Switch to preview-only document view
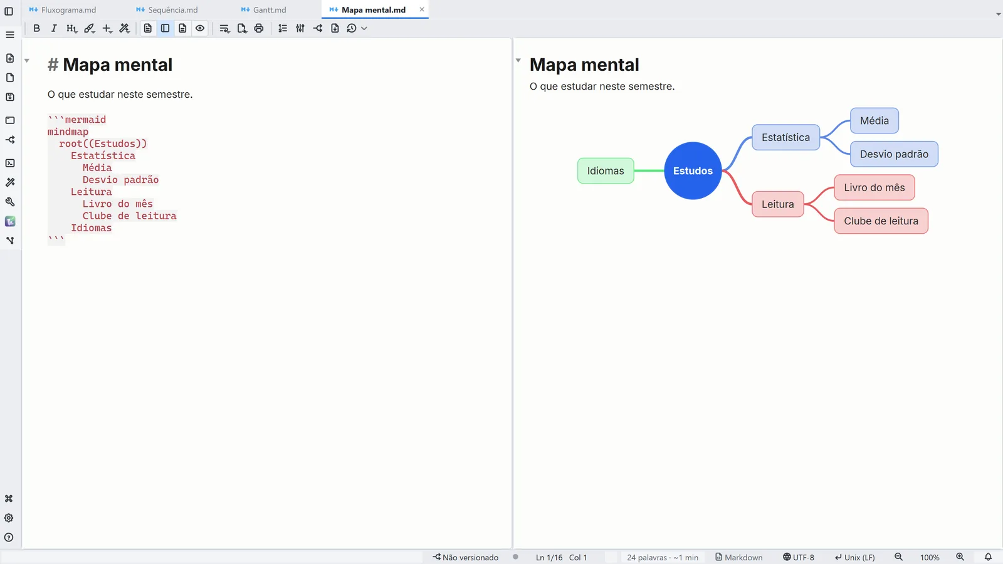Image resolution: width=1003 pixels, height=564 pixels. point(182,28)
